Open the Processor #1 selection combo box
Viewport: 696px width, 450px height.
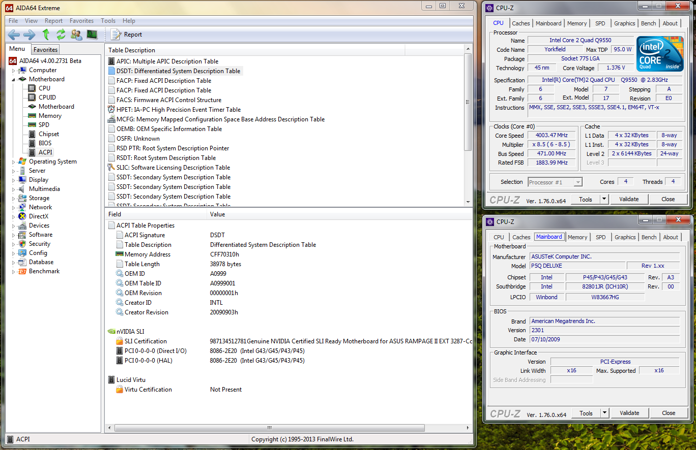pyautogui.click(x=555, y=182)
